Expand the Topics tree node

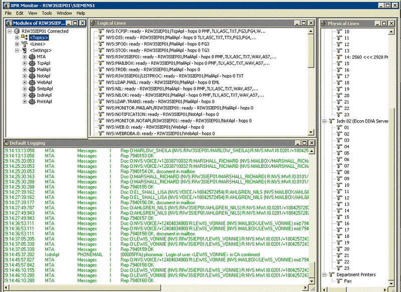pos(17,38)
